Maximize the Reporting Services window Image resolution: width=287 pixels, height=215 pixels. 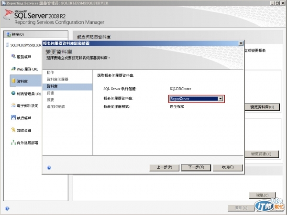pyautogui.click(x=277, y=3)
